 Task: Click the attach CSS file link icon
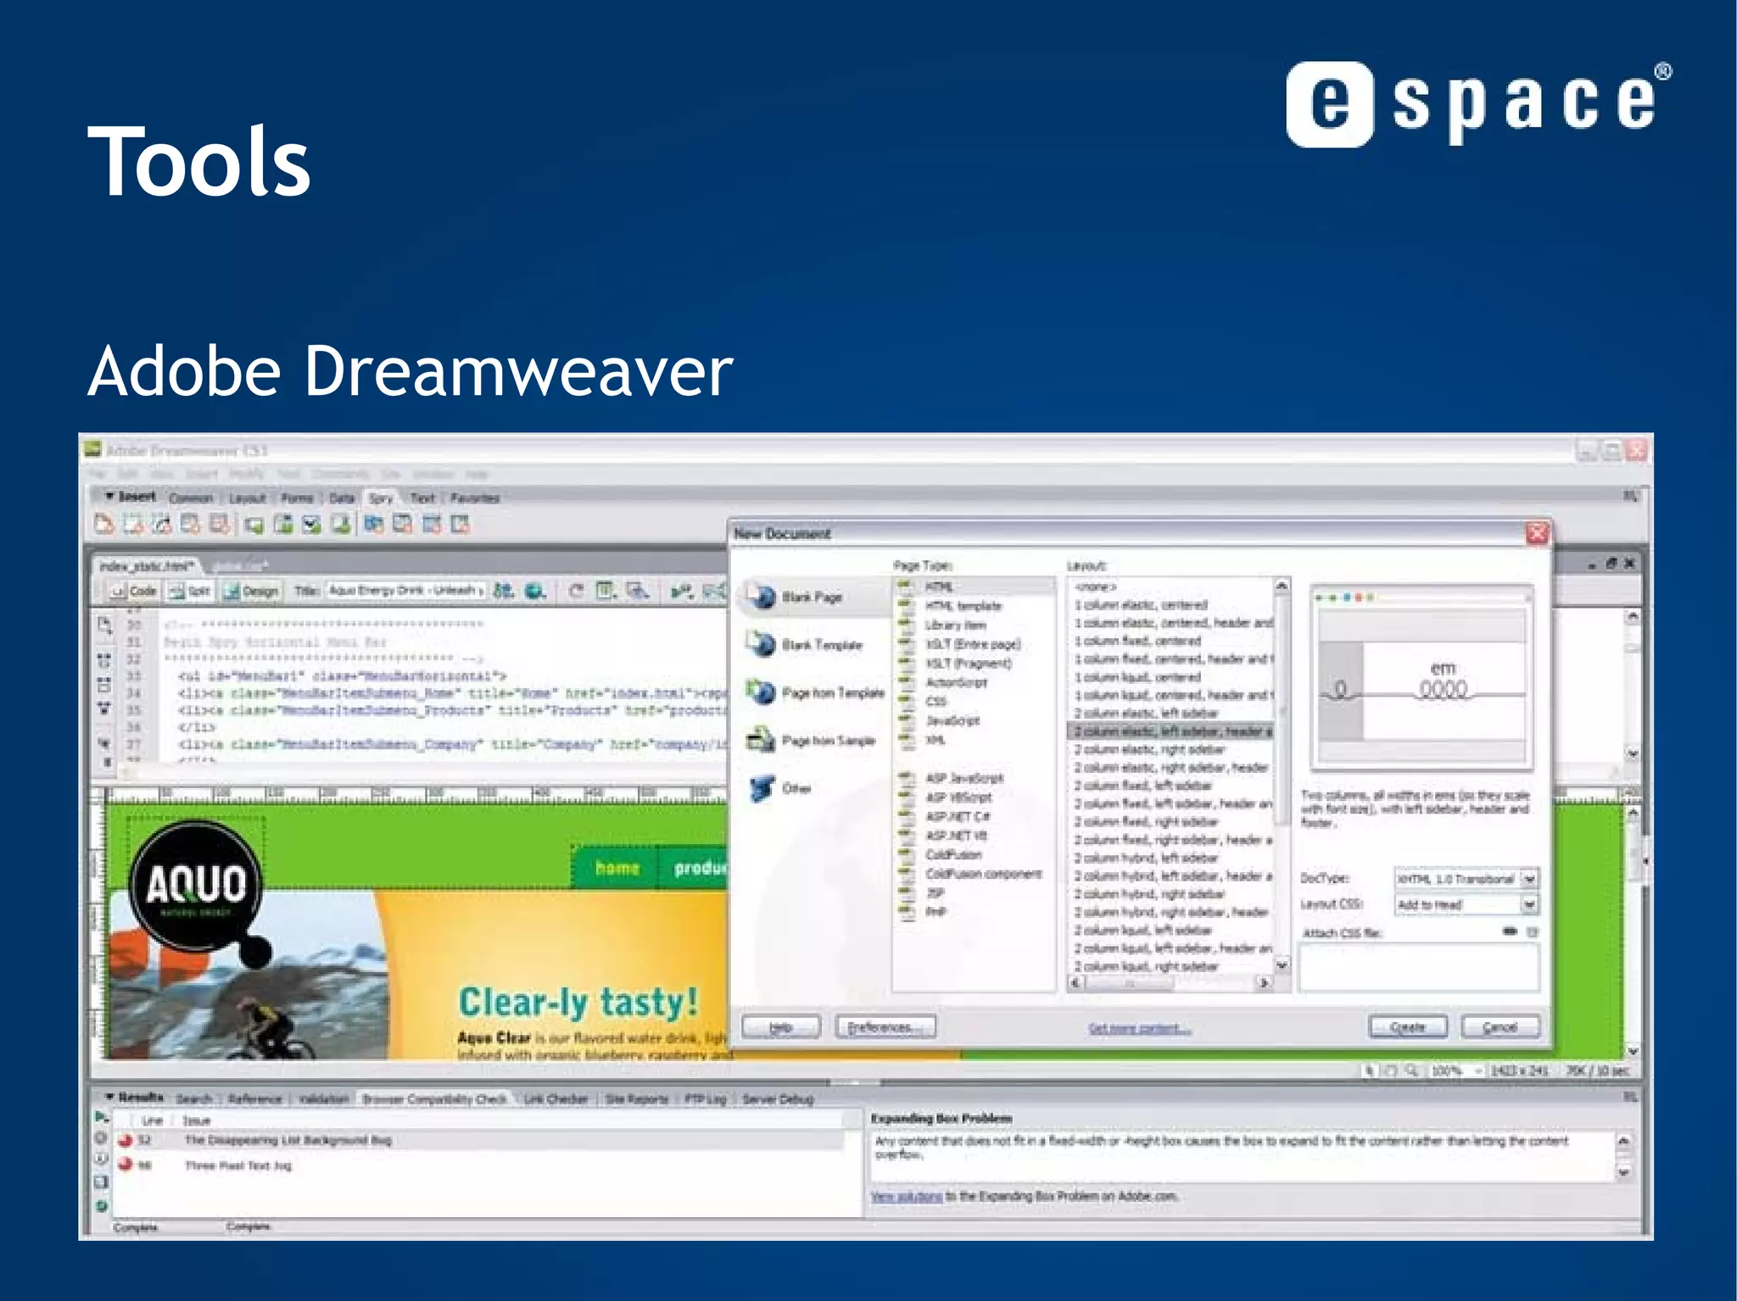tap(1510, 931)
